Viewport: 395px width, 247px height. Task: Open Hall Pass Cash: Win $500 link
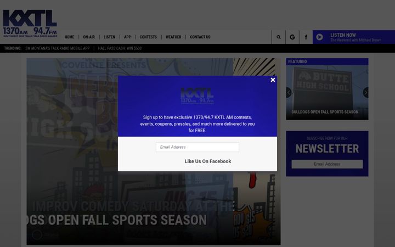(120, 48)
